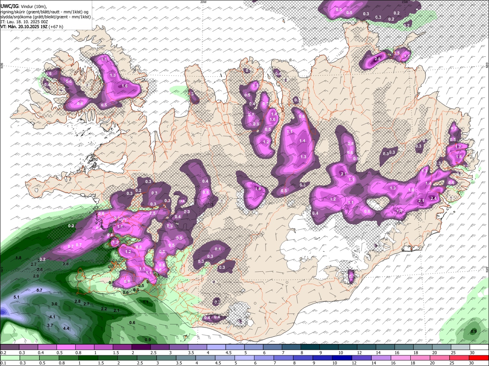
Task: Click the 2.9 rain value on the map
Action: [36, 276]
